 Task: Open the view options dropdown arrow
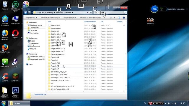(114, 18)
